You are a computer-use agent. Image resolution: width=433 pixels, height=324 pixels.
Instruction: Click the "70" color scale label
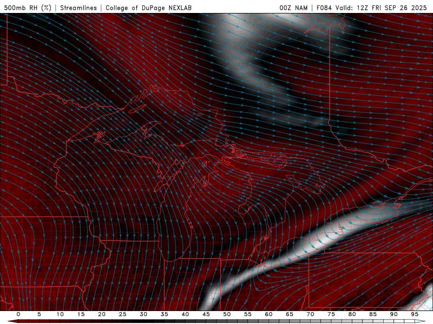pos(310,314)
